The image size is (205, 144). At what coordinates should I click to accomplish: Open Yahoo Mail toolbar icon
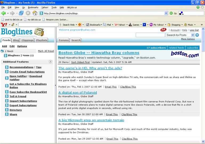pyautogui.click(x=105, y=24)
